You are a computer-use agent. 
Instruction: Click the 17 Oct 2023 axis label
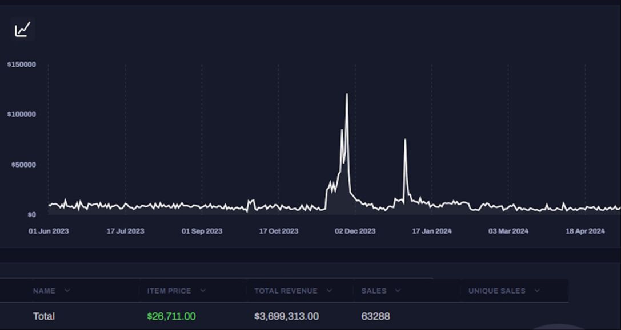278,231
